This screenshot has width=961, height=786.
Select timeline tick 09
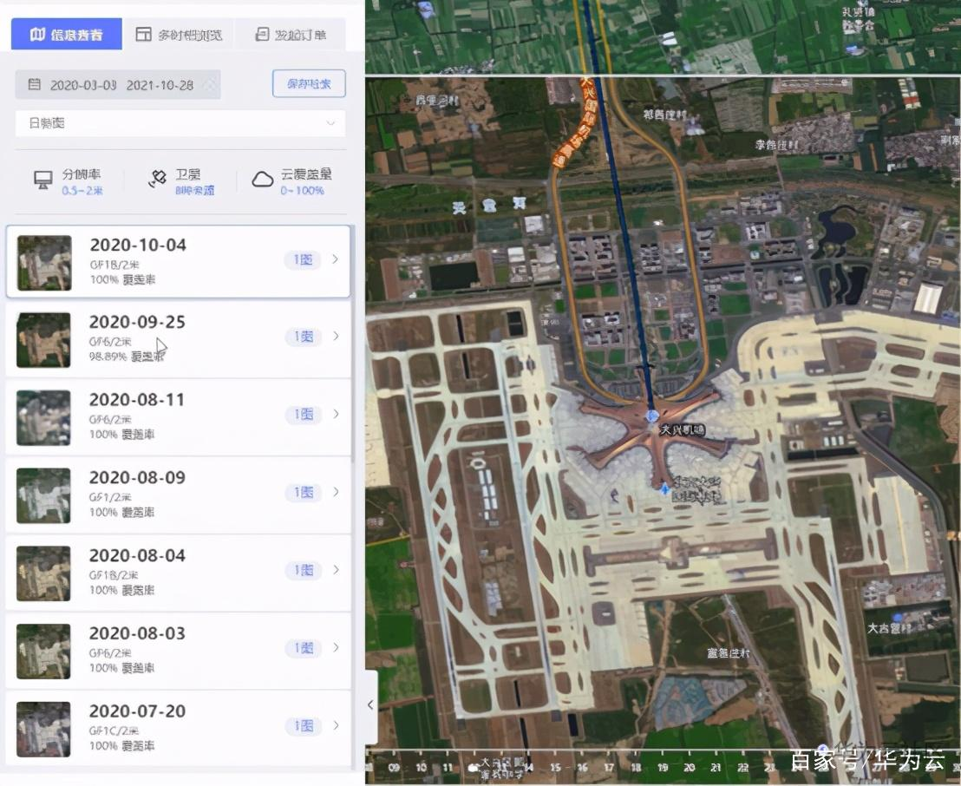tap(394, 767)
